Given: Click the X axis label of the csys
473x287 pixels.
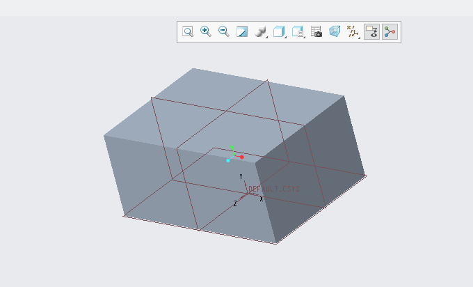Looking at the screenshot, I should coord(261,199).
